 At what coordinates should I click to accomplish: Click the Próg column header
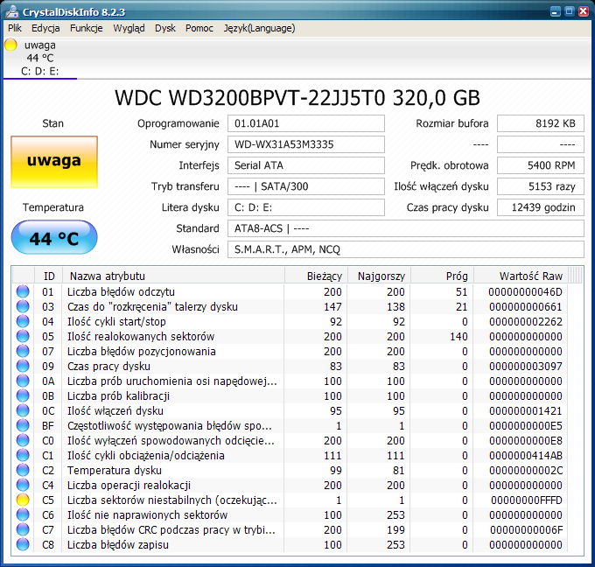point(442,276)
